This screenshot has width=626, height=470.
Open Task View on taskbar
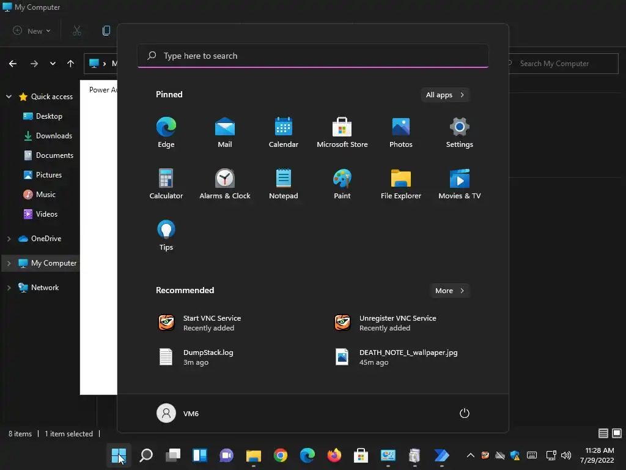tap(173, 455)
